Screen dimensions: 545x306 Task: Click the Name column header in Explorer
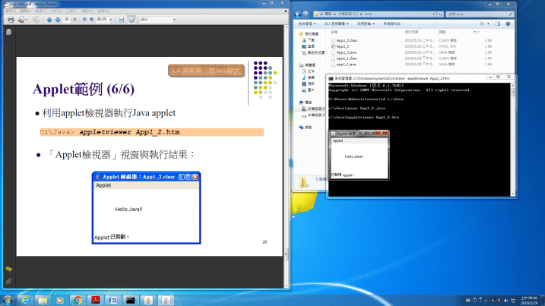coord(334,32)
